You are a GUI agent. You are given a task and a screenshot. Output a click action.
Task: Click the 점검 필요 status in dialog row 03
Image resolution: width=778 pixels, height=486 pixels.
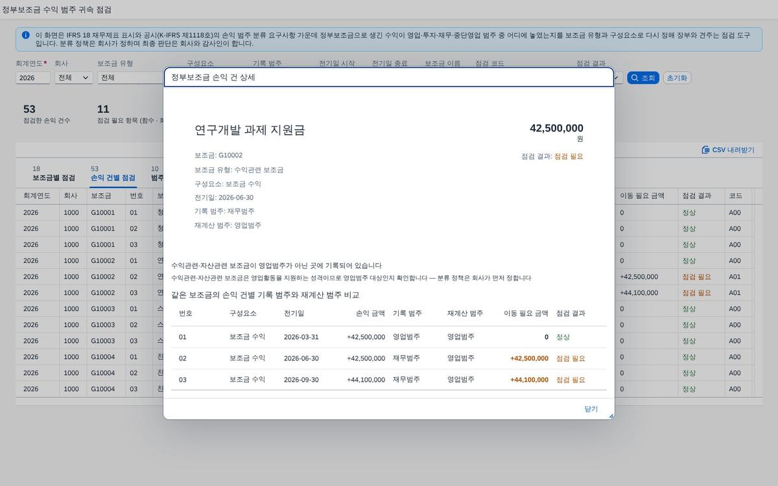pos(571,380)
